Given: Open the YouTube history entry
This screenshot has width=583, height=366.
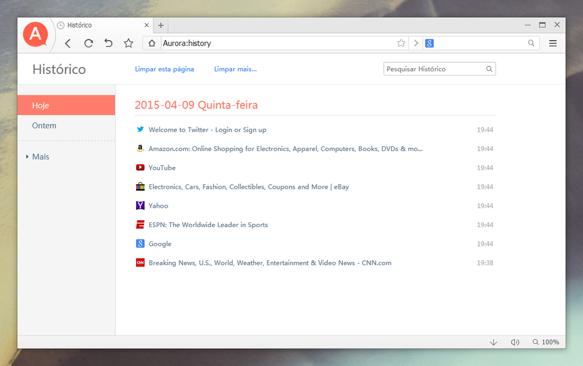Looking at the screenshot, I should 162,168.
